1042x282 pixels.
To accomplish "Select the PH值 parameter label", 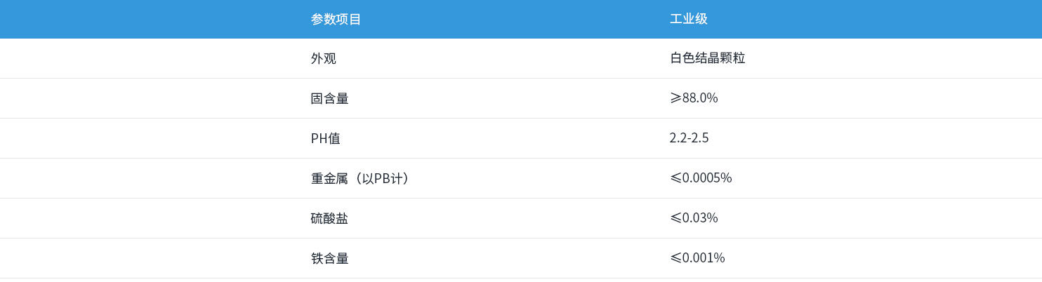I will [325, 139].
